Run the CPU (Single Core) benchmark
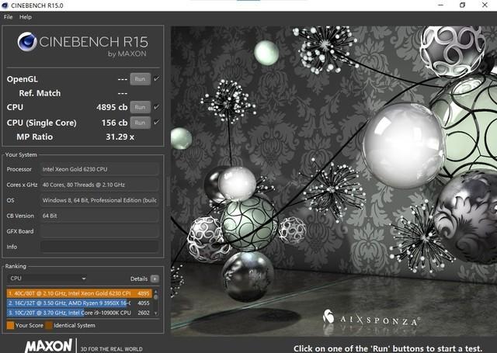 click(140, 123)
